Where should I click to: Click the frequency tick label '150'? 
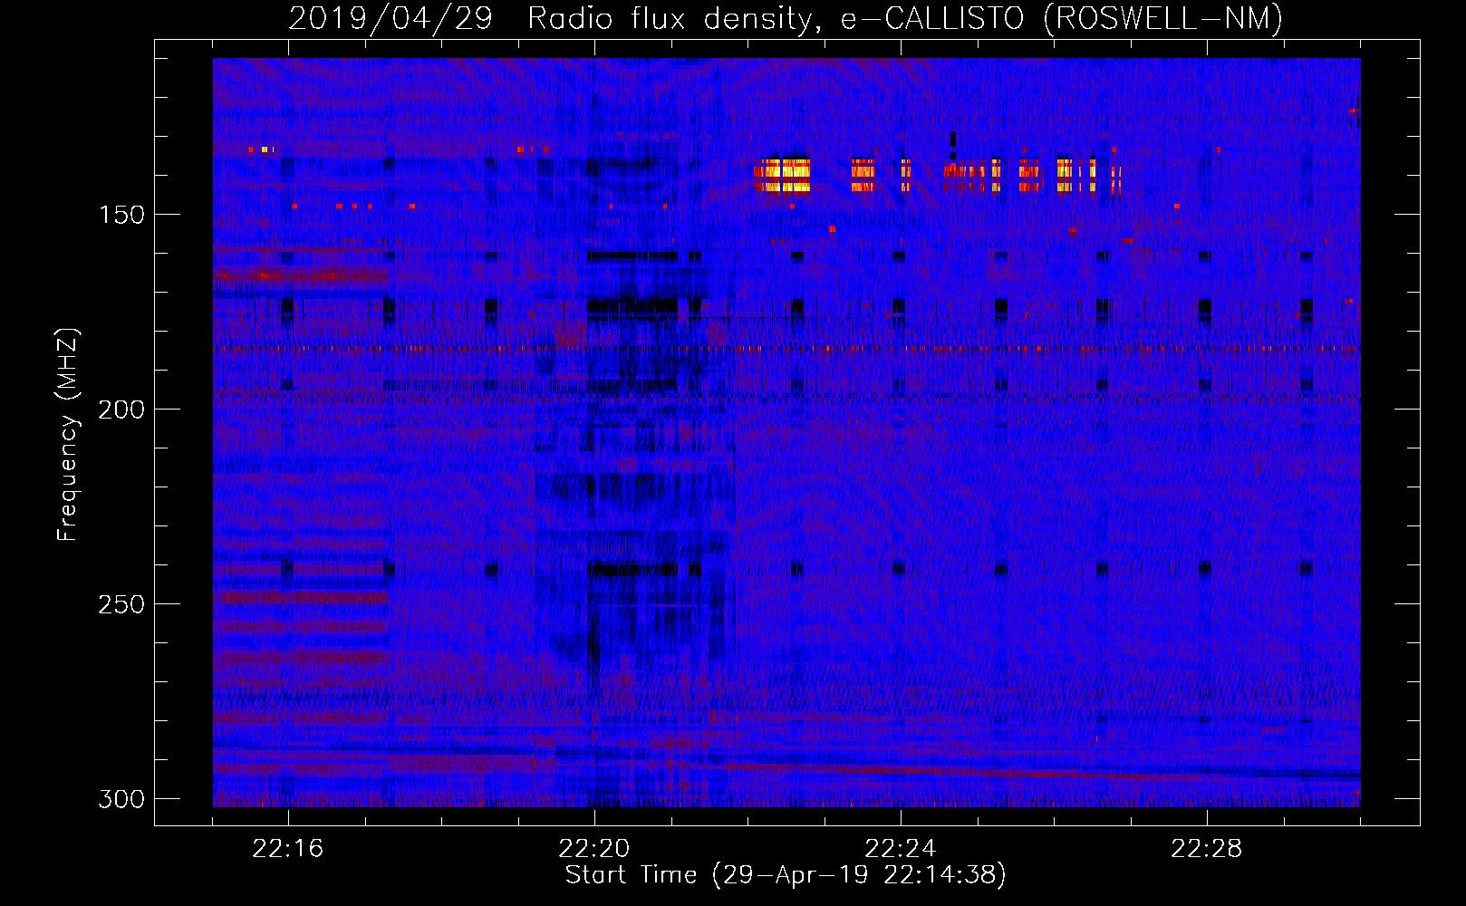coord(121,215)
